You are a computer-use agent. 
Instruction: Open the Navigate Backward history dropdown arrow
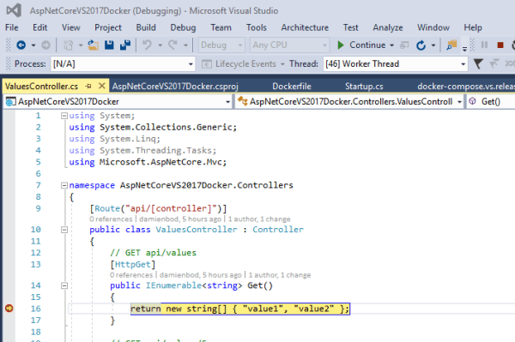click(x=33, y=45)
